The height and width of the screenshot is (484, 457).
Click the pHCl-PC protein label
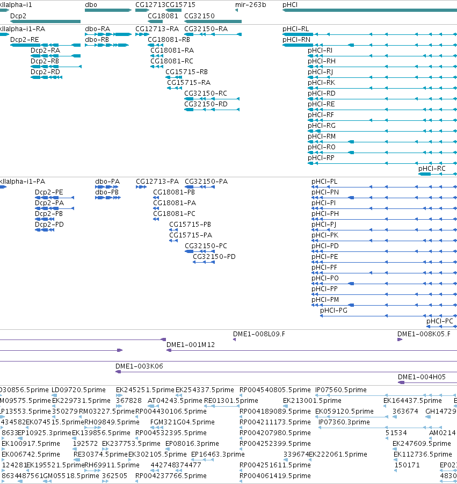tap(440, 321)
